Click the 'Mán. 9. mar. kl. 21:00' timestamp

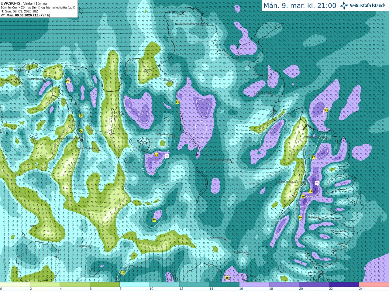pyautogui.click(x=300, y=5)
